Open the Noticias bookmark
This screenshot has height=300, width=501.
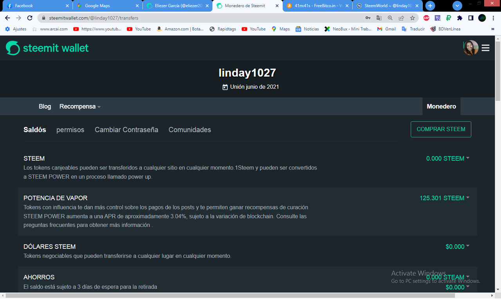[x=307, y=29]
